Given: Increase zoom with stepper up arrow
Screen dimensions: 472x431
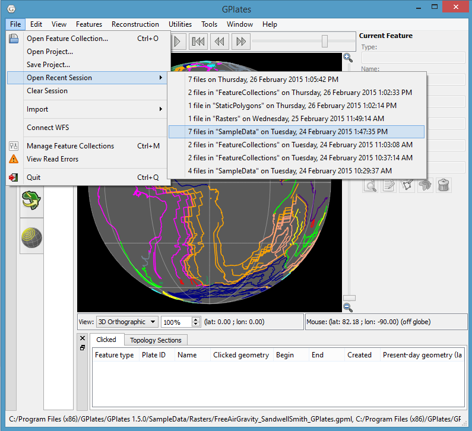Looking at the screenshot, I should coord(196,319).
